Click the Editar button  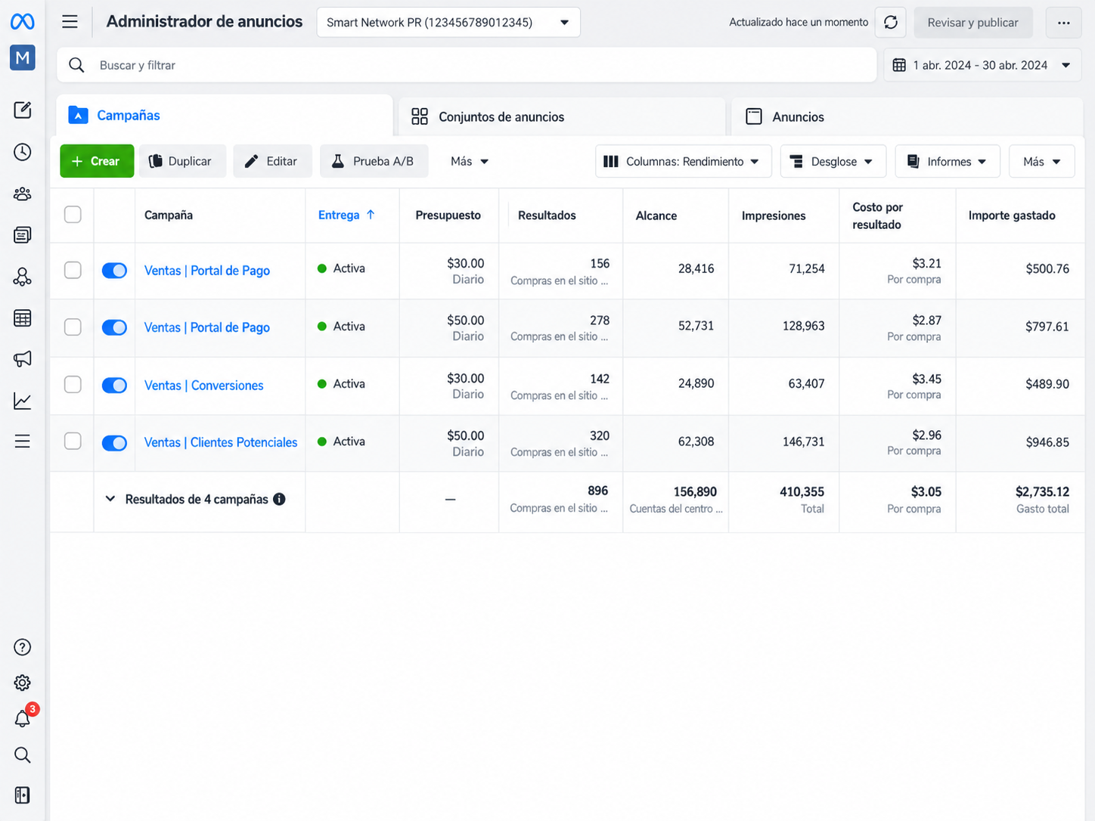click(x=272, y=161)
